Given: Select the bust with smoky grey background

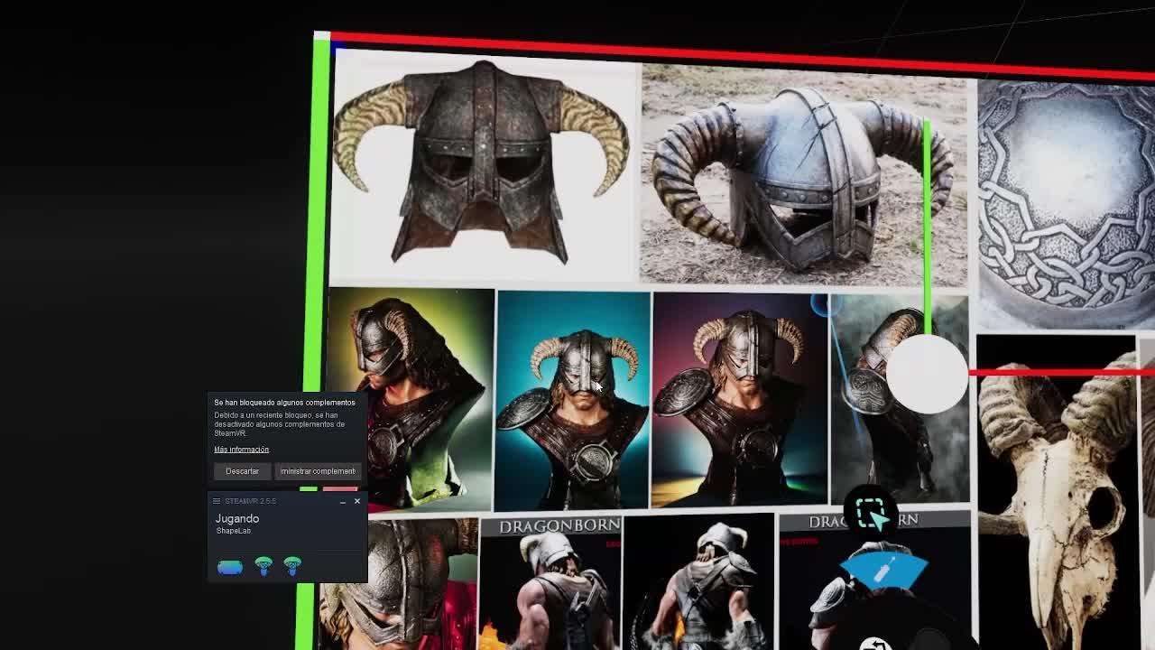Looking at the screenshot, I should [899, 399].
